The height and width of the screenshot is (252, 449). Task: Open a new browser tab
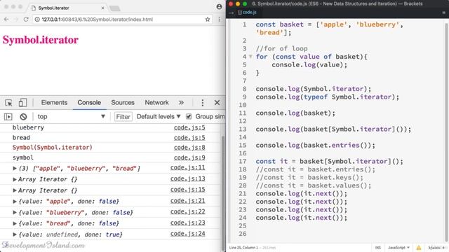point(115,8)
